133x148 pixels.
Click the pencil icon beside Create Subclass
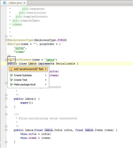pyautogui.click(x=11, y=75)
